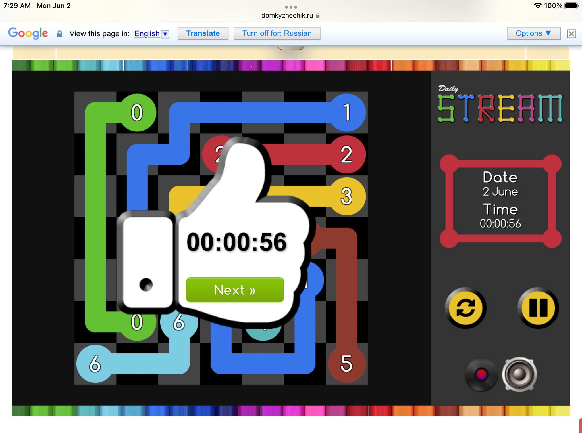
Task: Tap the three-dot multitasking menu at top
Action: point(291,7)
